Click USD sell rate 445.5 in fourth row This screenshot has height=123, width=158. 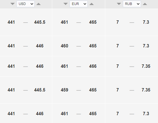(x=40, y=90)
